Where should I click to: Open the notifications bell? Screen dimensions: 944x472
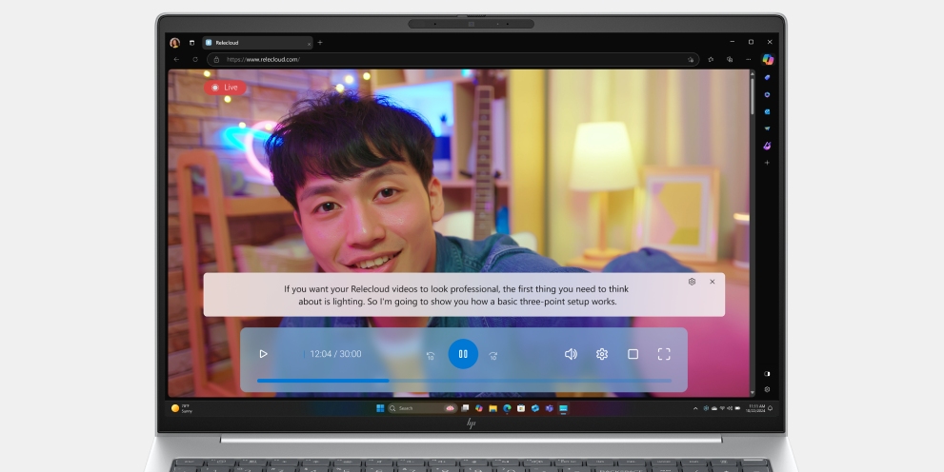tap(770, 408)
